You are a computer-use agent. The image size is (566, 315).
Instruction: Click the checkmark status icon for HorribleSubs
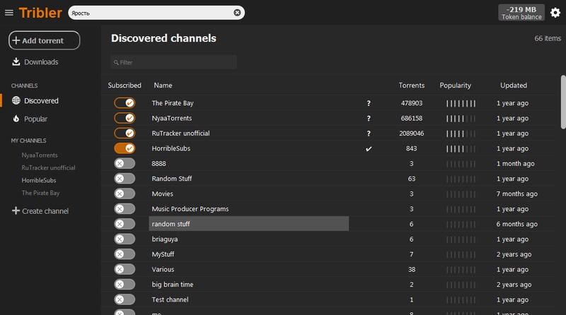click(368, 149)
